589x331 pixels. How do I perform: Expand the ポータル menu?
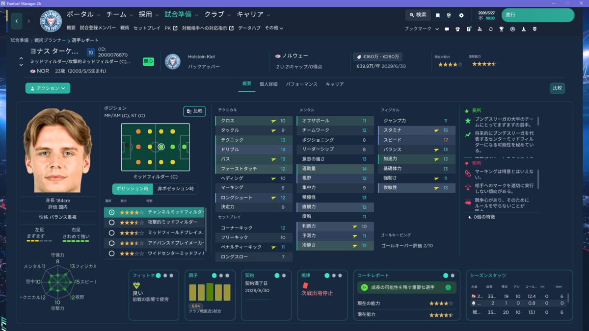tap(83, 15)
